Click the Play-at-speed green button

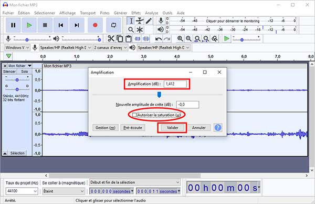pyautogui.click(x=227, y=38)
